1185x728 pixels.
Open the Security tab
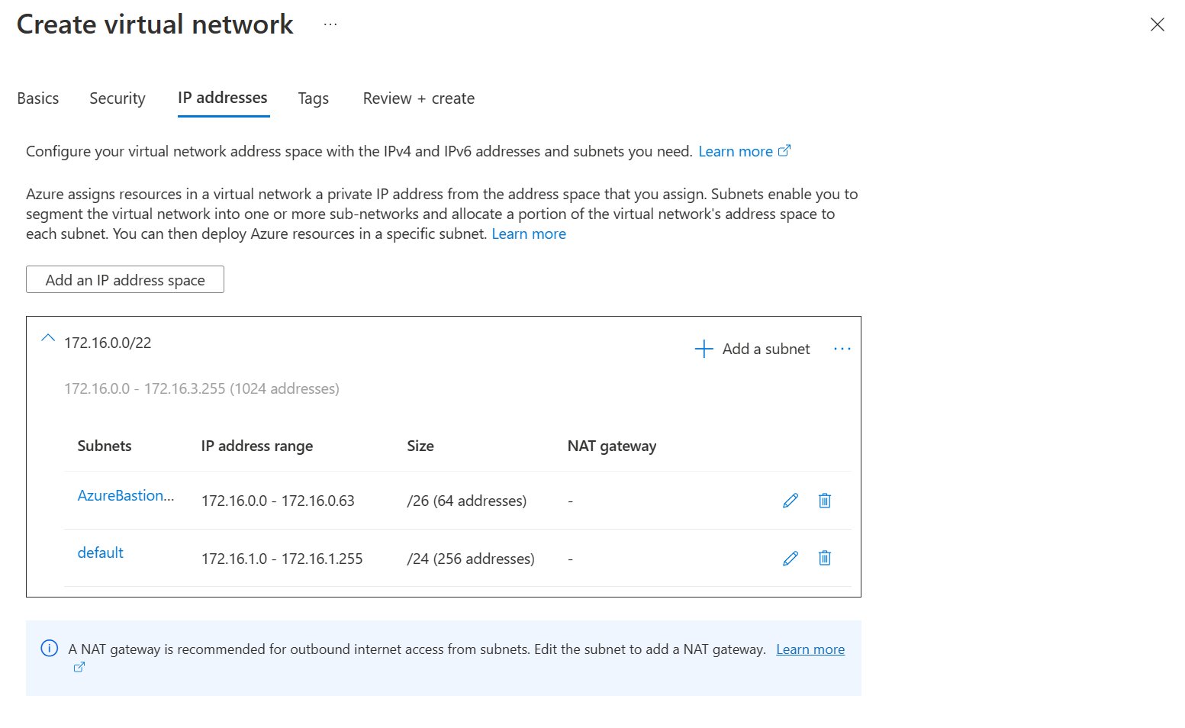118,98
